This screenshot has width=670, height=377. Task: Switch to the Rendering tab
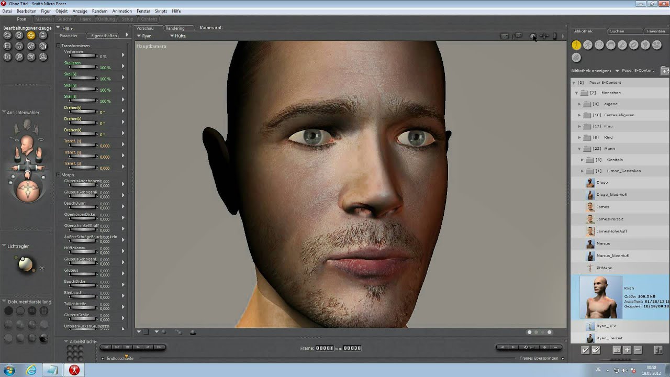tap(175, 28)
